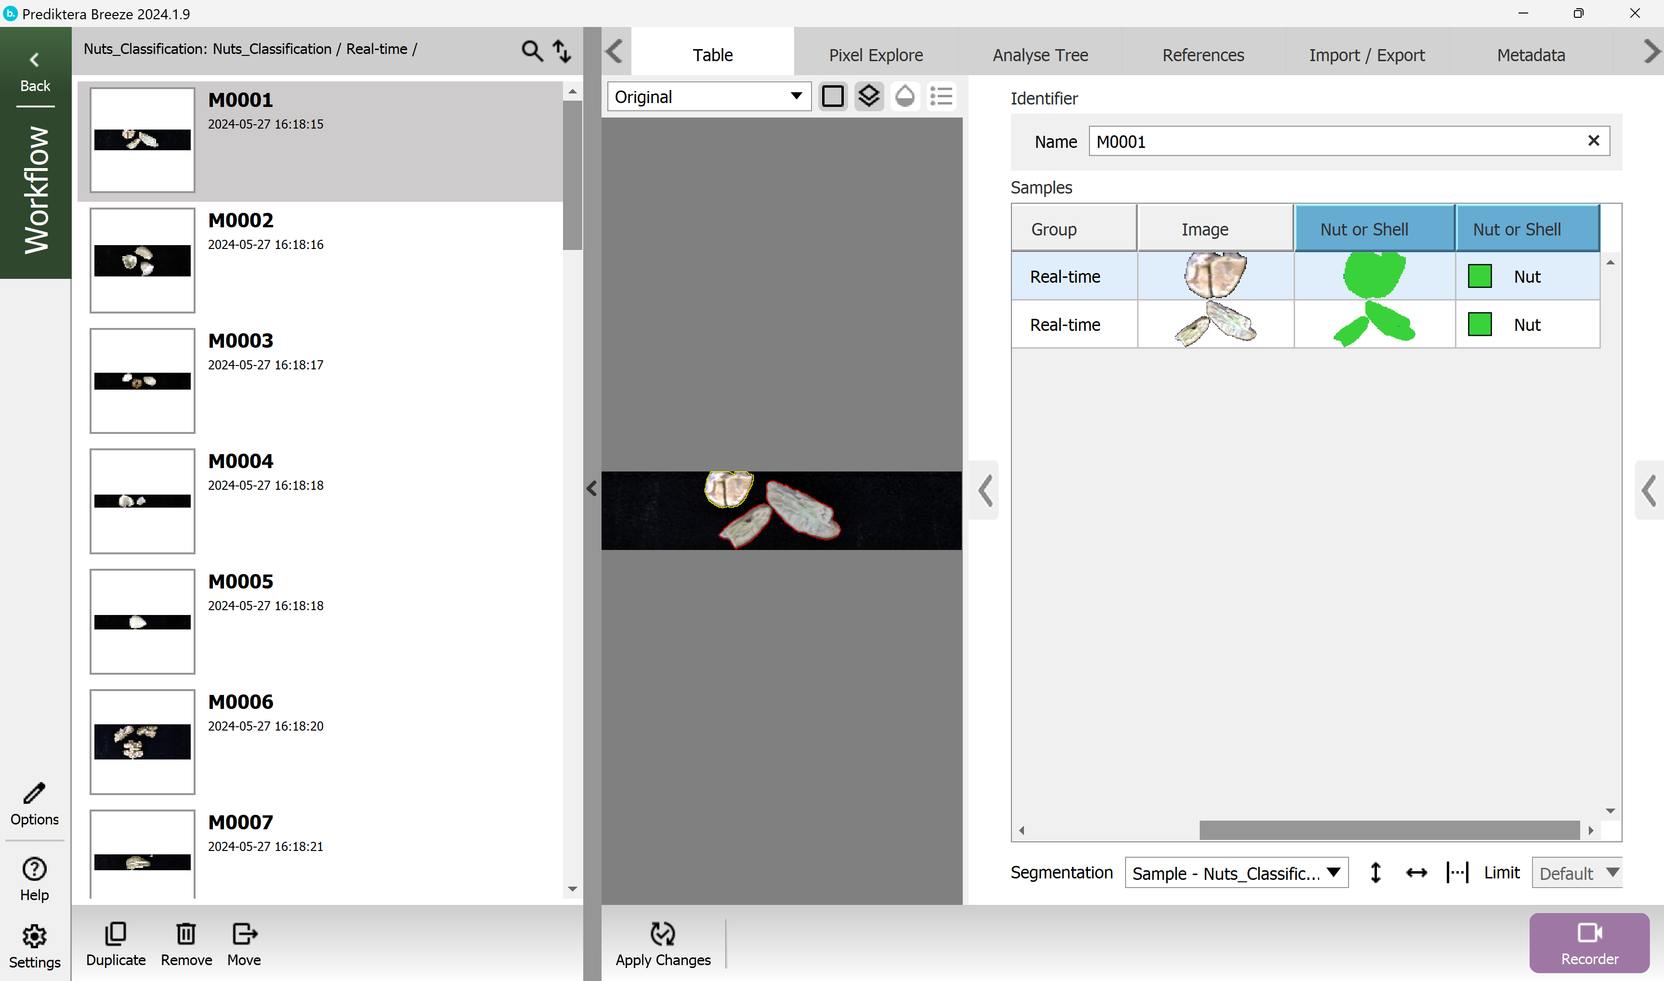Screen dimensions: 1664x981
Task: Toggle vertical segmentation arrow button
Action: coord(1376,873)
